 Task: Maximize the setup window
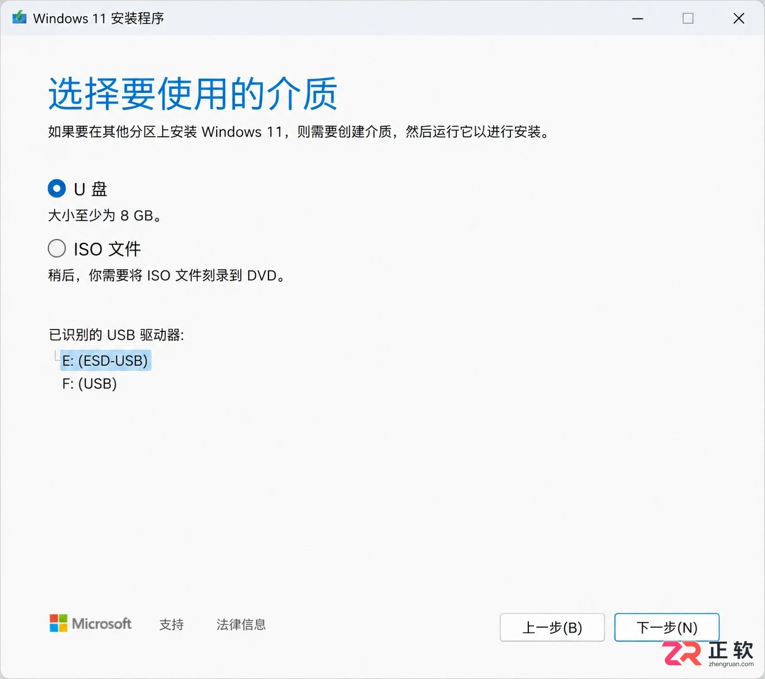tap(688, 18)
